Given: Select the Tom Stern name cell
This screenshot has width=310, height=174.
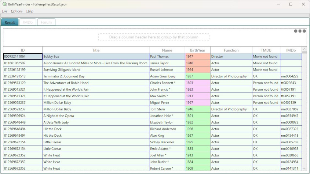Looking at the screenshot, I should [x=167, y=109].
